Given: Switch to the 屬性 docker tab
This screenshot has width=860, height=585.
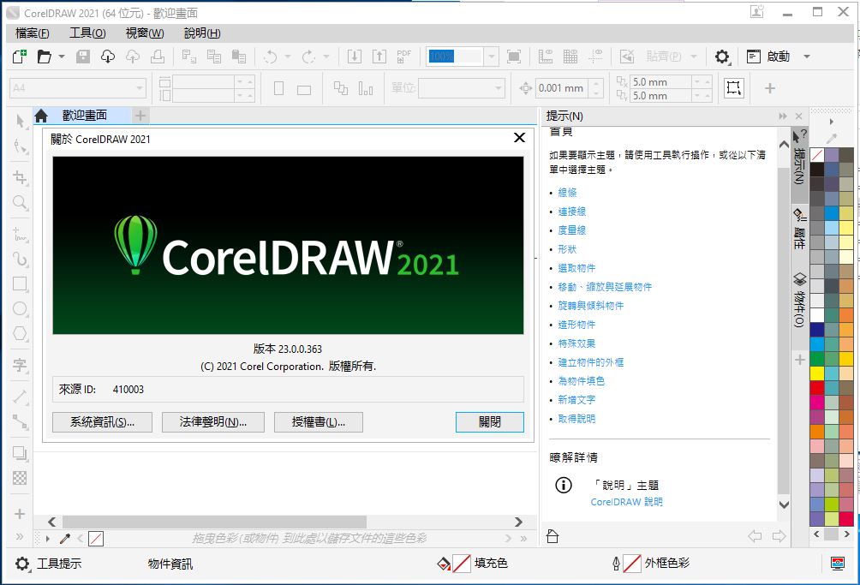Looking at the screenshot, I should coord(799,228).
